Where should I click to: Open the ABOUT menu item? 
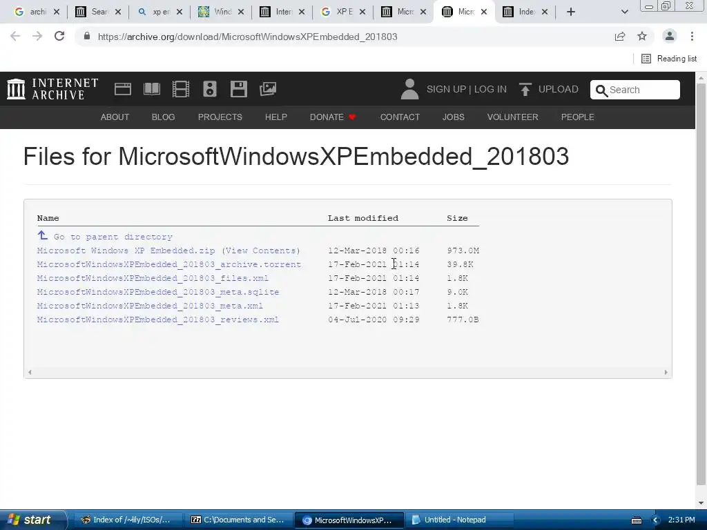(x=115, y=117)
